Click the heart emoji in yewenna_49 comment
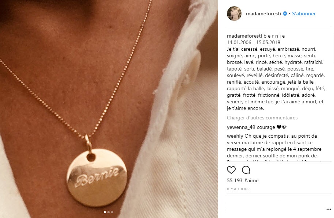Screen dimensions: 334x218 pos(279,127)
